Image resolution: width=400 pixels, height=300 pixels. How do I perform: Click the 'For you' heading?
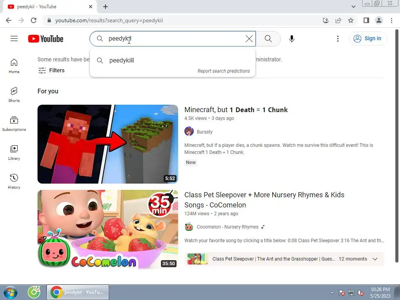click(x=48, y=91)
